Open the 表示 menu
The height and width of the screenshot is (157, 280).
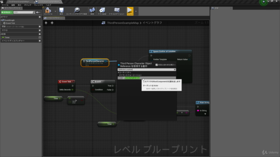point(19,5)
